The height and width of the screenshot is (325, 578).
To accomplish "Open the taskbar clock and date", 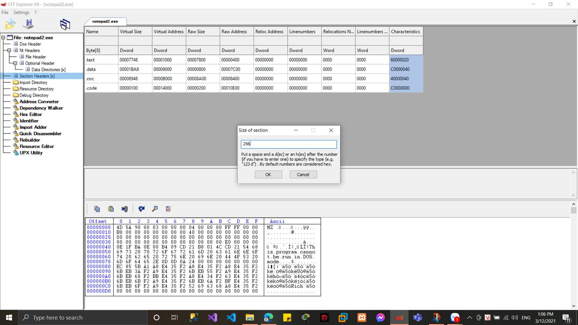I will [x=545, y=318].
